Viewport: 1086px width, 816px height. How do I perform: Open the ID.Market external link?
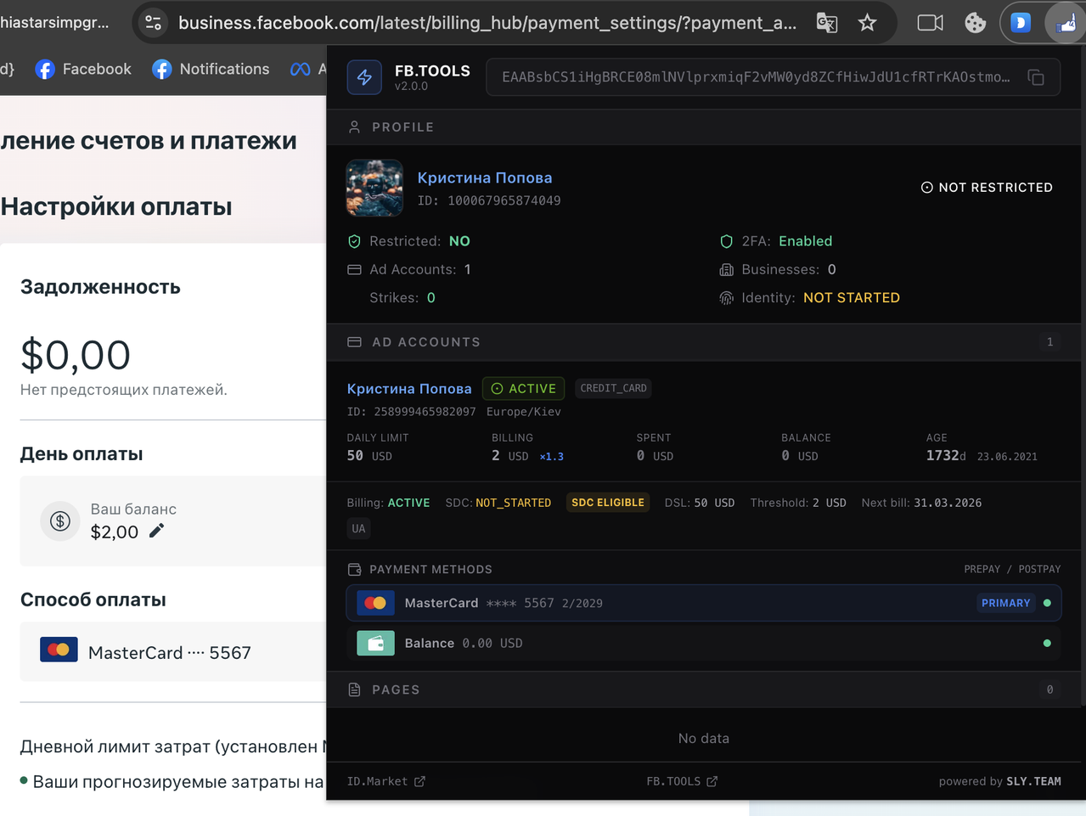(385, 781)
